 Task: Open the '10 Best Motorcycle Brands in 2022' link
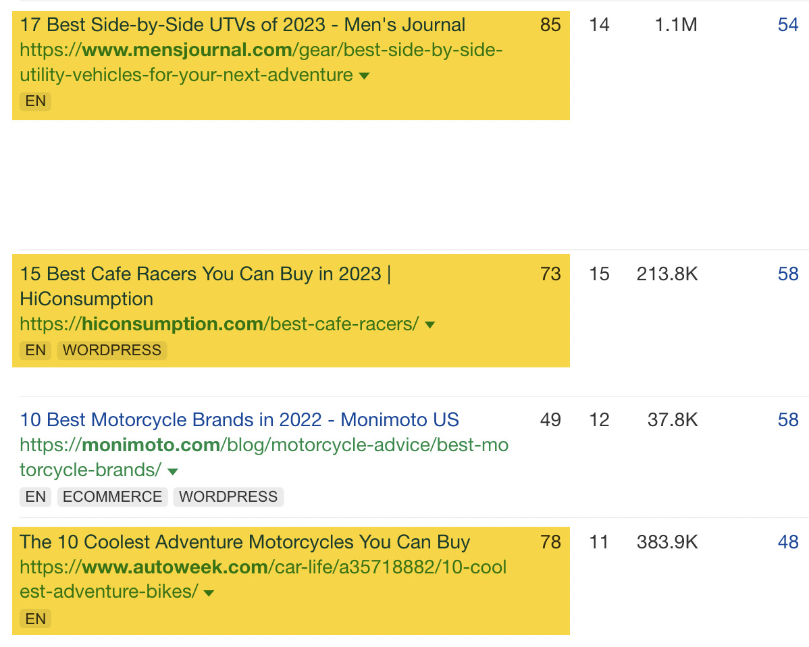(x=239, y=419)
